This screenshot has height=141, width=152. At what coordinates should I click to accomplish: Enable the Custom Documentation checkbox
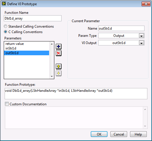click(7, 104)
